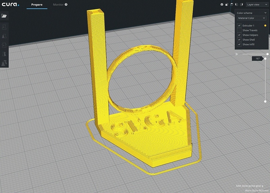Click the bottom handle of vertical layer slider
Image resolution: width=270 pixels, height=193 pixels.
coord(265,102)
